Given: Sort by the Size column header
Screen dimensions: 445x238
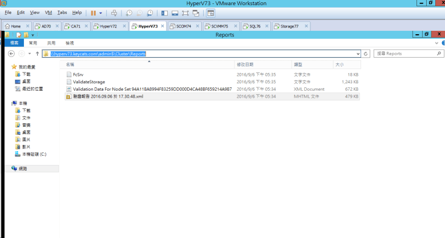Looking at the screenshot, I should click(x=339, y=64).
